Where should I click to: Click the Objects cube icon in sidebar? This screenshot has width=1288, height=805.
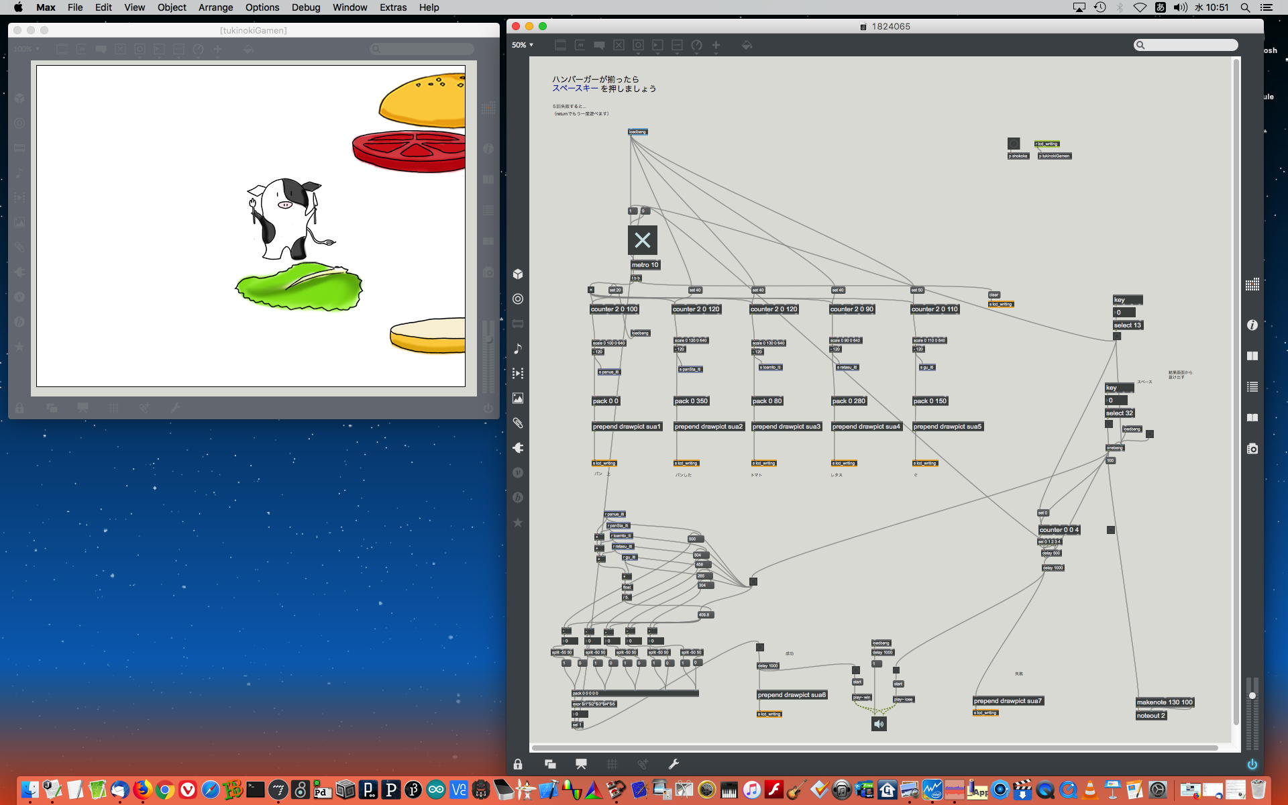tap(518, 274)
